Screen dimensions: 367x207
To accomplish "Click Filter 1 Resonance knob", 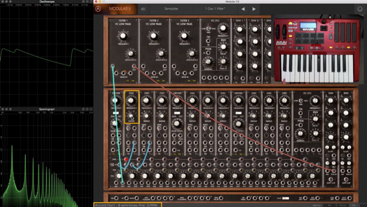I will 130,54.
